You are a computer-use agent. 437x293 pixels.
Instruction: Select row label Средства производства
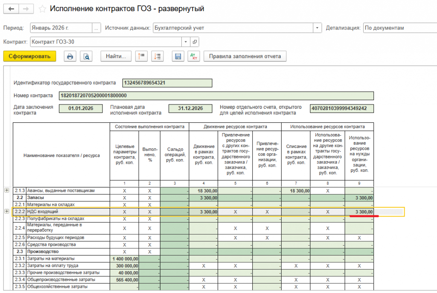52,244
